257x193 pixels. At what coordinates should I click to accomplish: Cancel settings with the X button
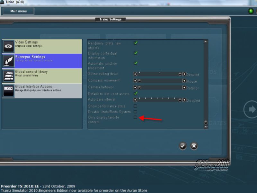coord(194,146)
